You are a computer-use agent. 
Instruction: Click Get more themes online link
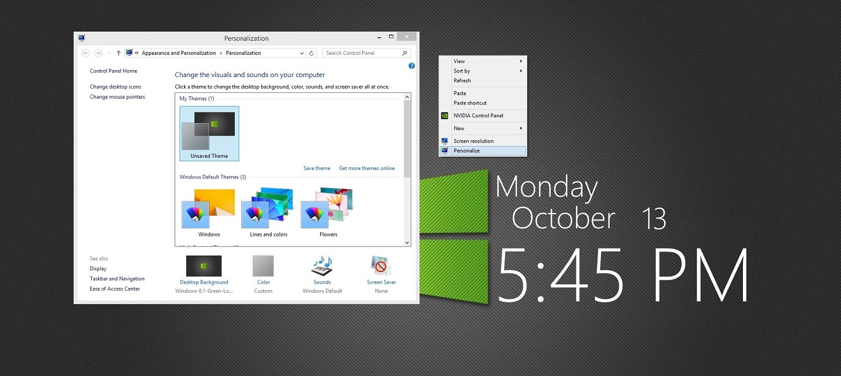click(367, 168)
